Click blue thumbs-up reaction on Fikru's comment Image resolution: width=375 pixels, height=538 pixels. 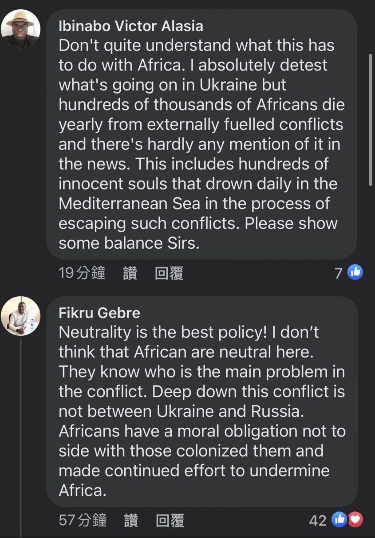[339, 519]
